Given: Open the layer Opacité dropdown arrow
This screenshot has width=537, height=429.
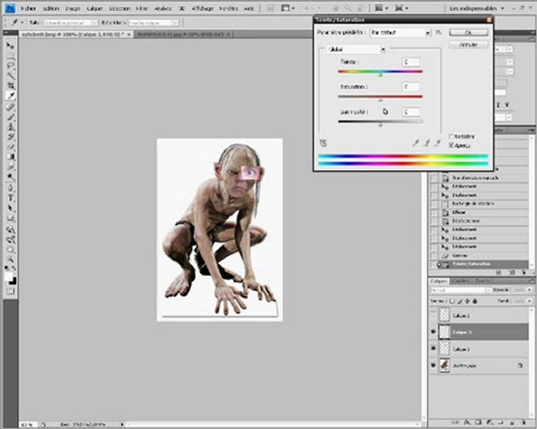Looking at the screenshot, I should [x=530, y=290].
